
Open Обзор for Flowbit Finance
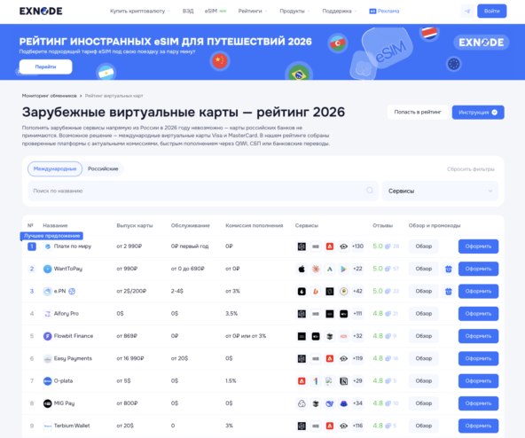pos(424,336)
